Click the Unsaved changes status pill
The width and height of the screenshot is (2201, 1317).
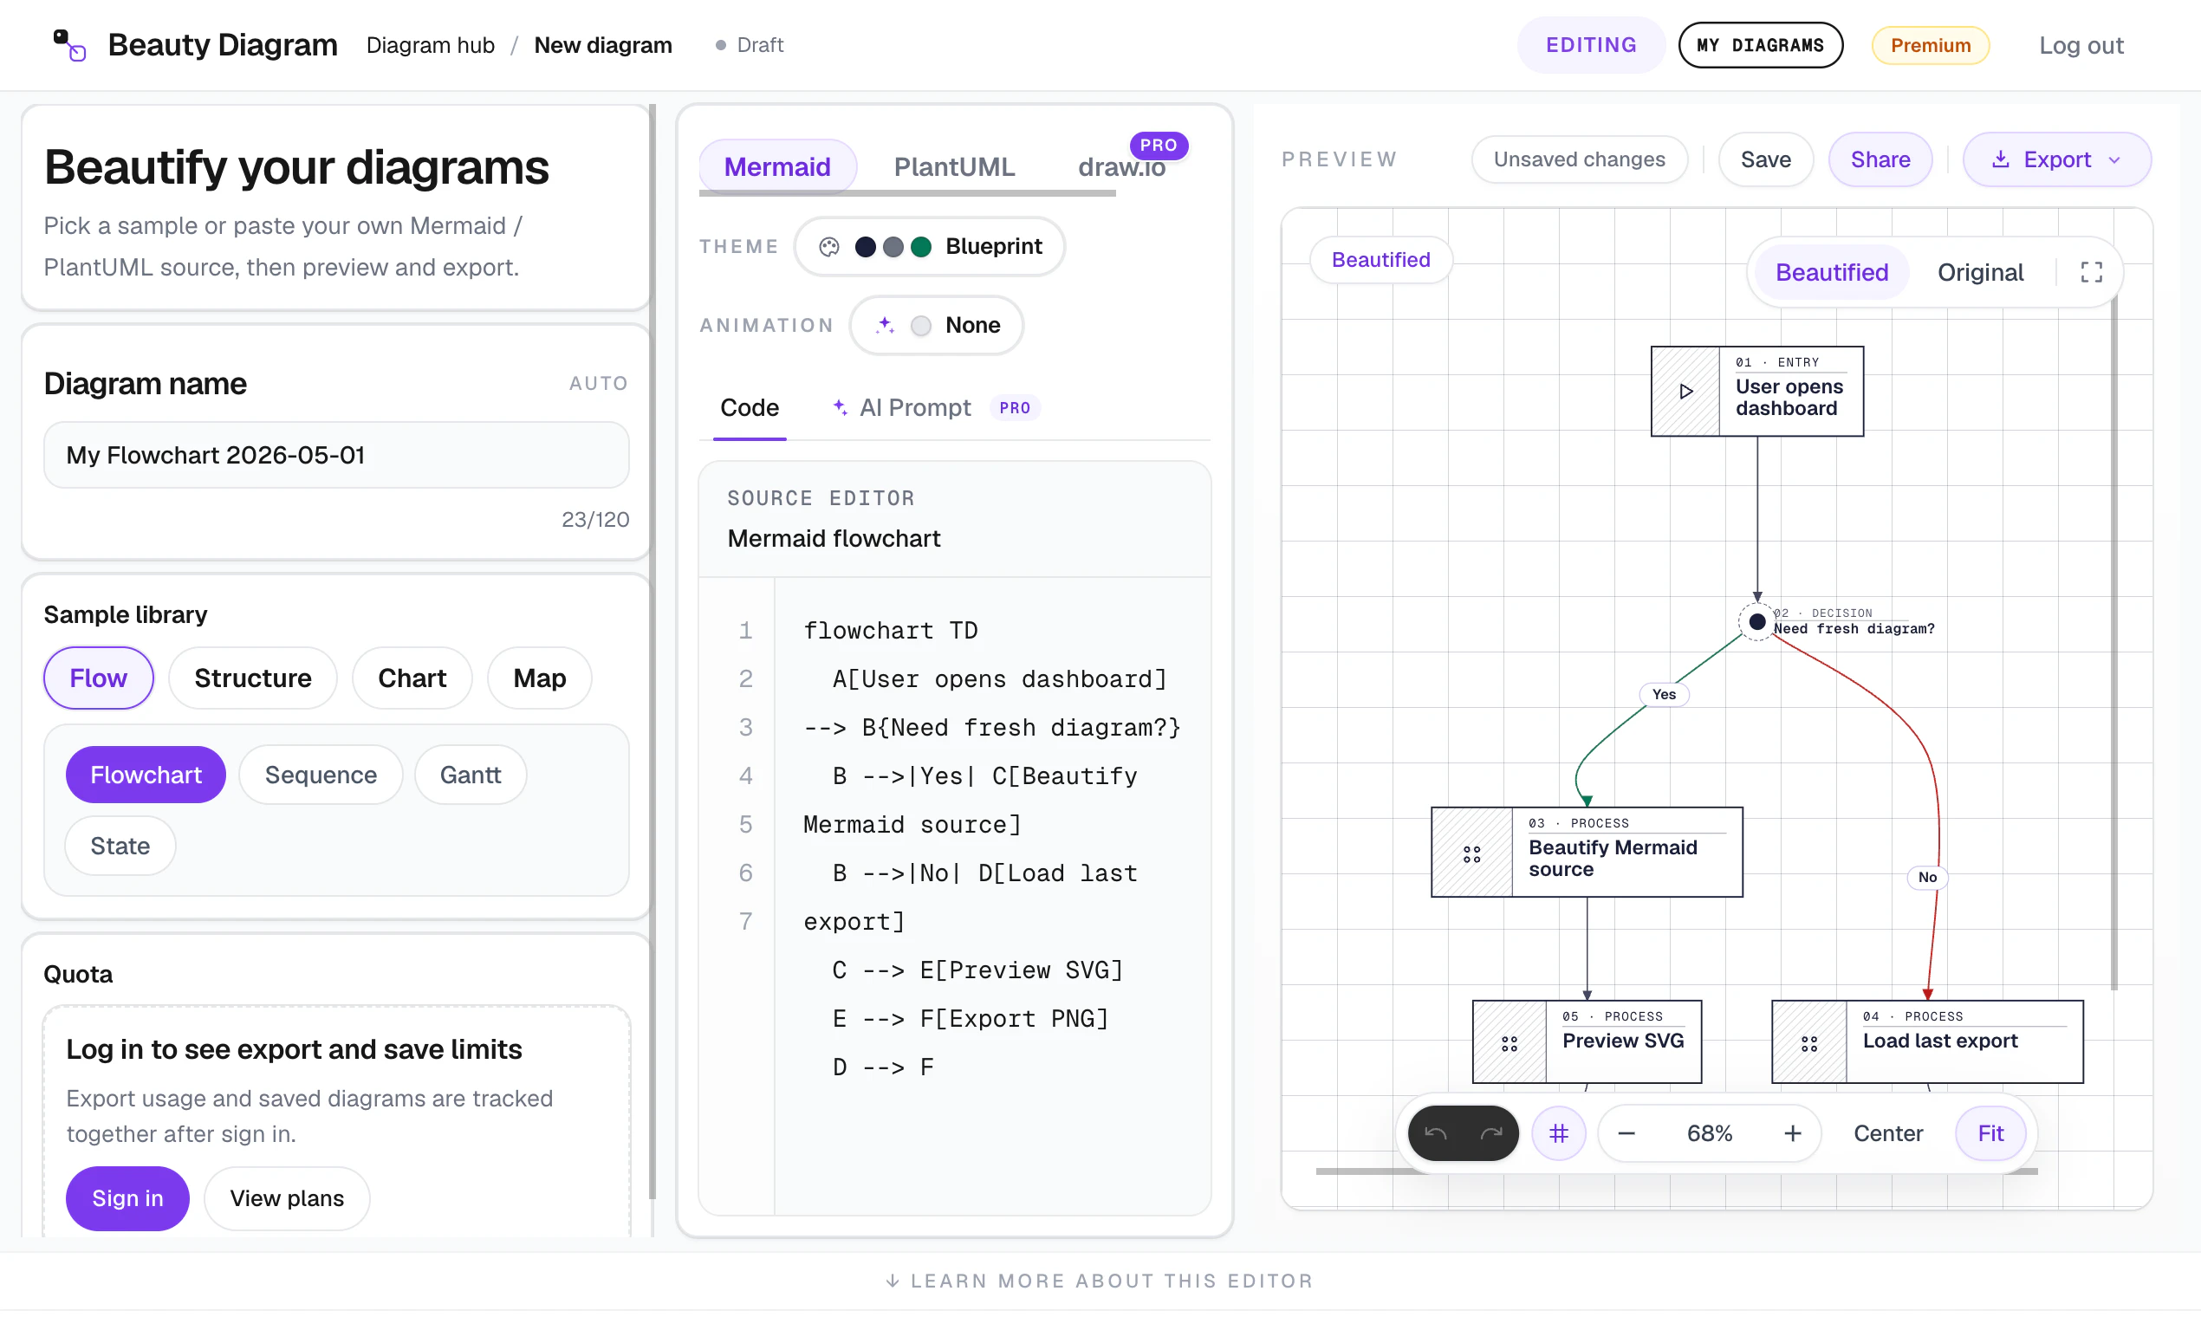pos(1579,159)
